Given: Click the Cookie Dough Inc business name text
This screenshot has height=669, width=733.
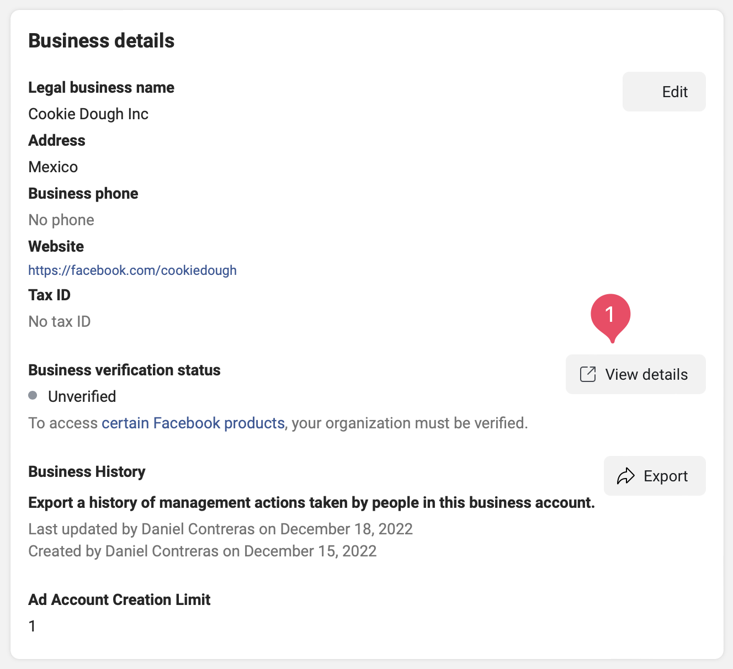Looking at the screenshot, I should coord(88,114).
